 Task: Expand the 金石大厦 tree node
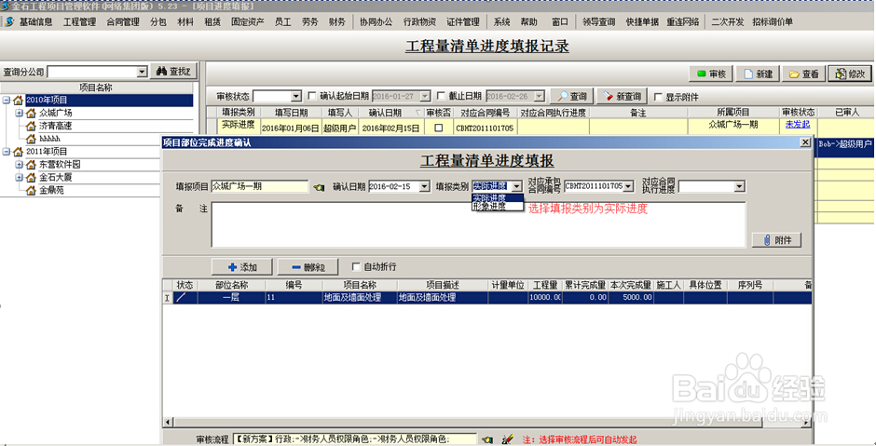19,178
